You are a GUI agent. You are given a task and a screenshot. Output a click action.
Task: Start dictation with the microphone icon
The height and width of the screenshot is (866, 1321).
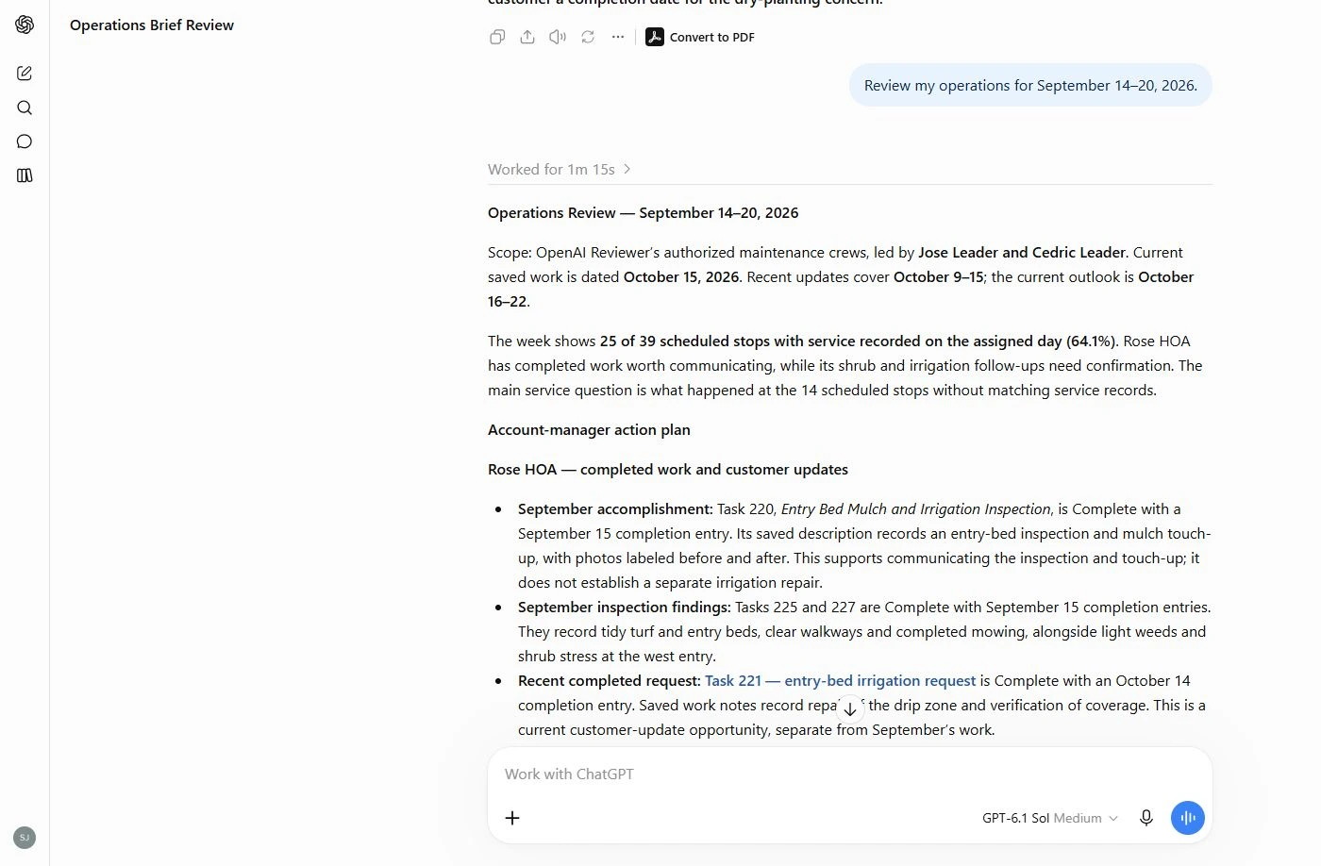[1146, 818]
